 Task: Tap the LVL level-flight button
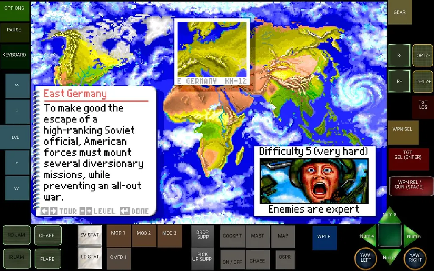tap(15, 137)
